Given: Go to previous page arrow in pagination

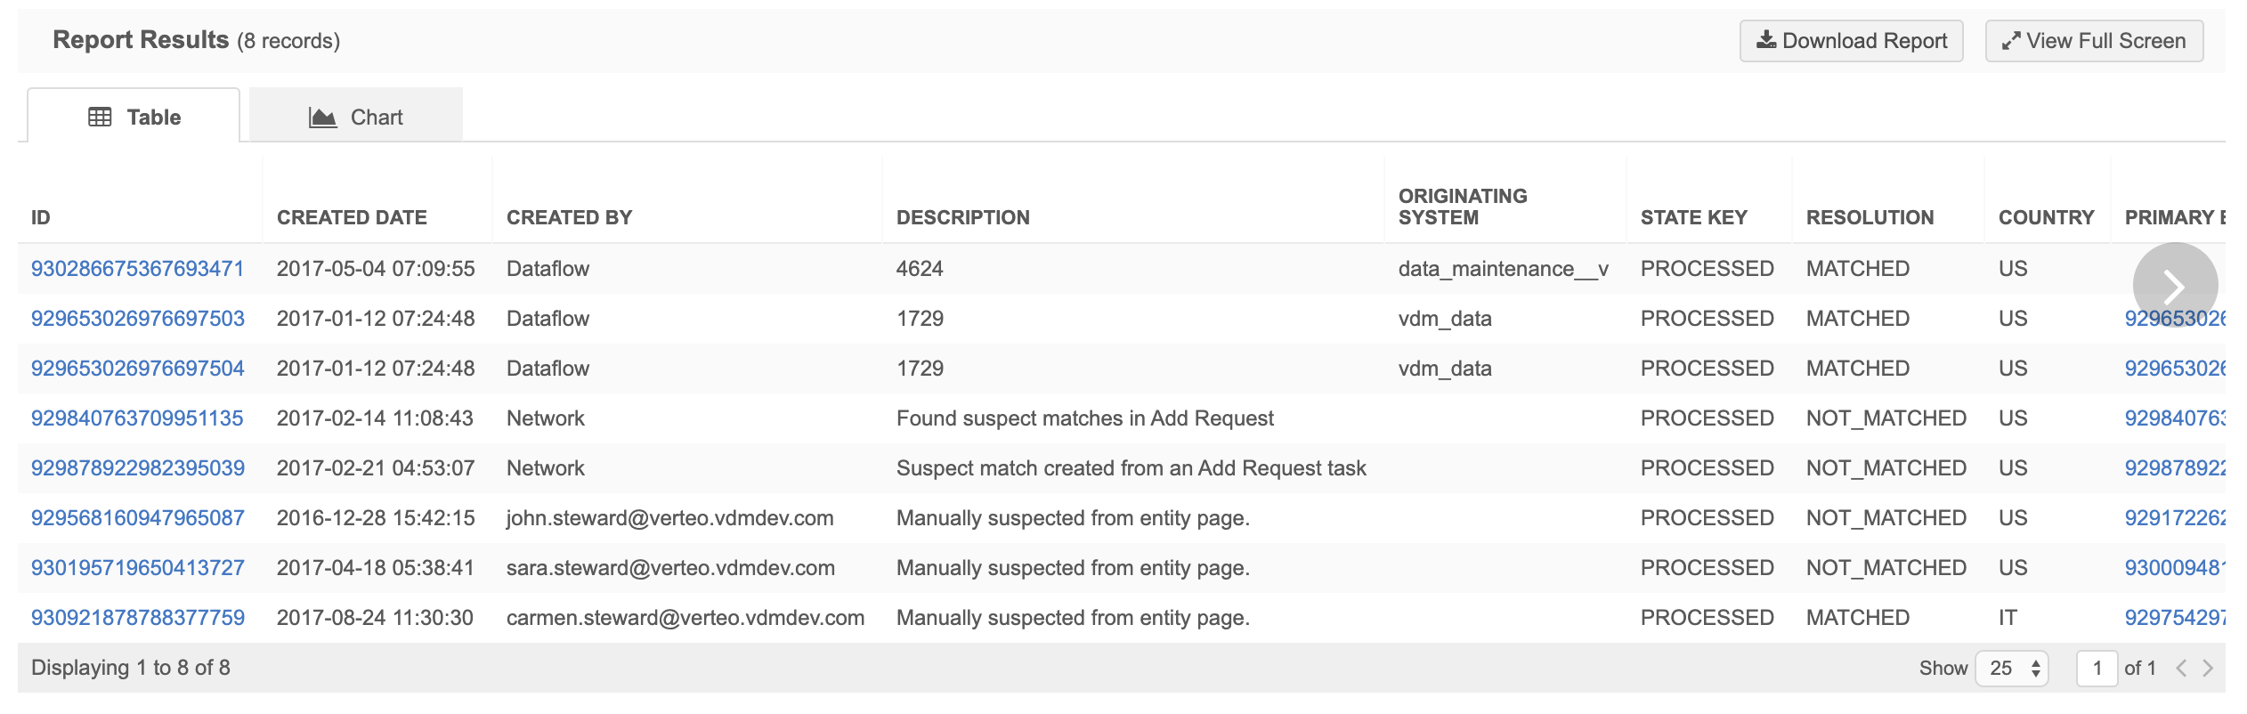Looking at the screenshot, I should (2181, 668).
